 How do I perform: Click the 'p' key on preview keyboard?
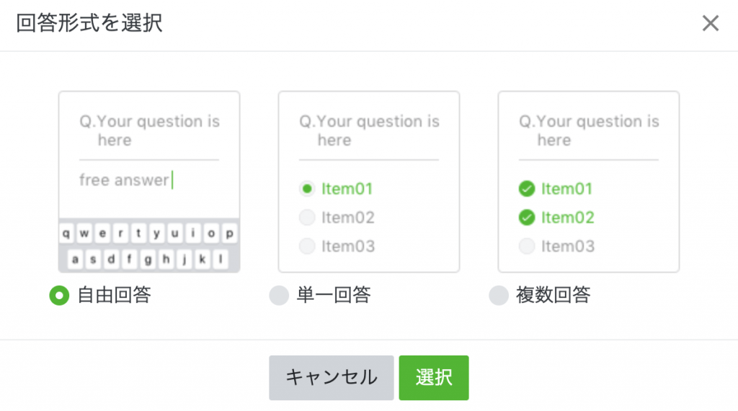(230, 234)
